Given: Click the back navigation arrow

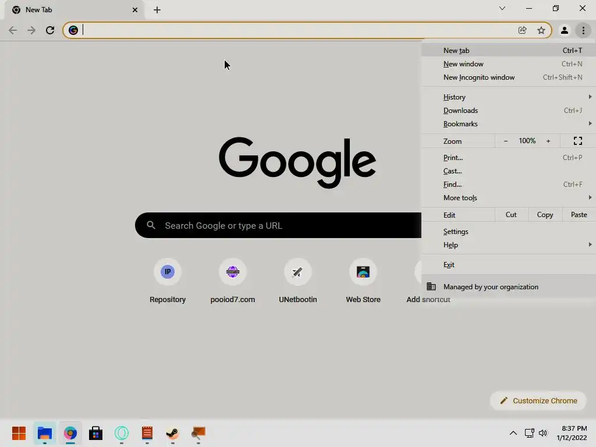Looking at the screenshot, I should click(13, 30).
